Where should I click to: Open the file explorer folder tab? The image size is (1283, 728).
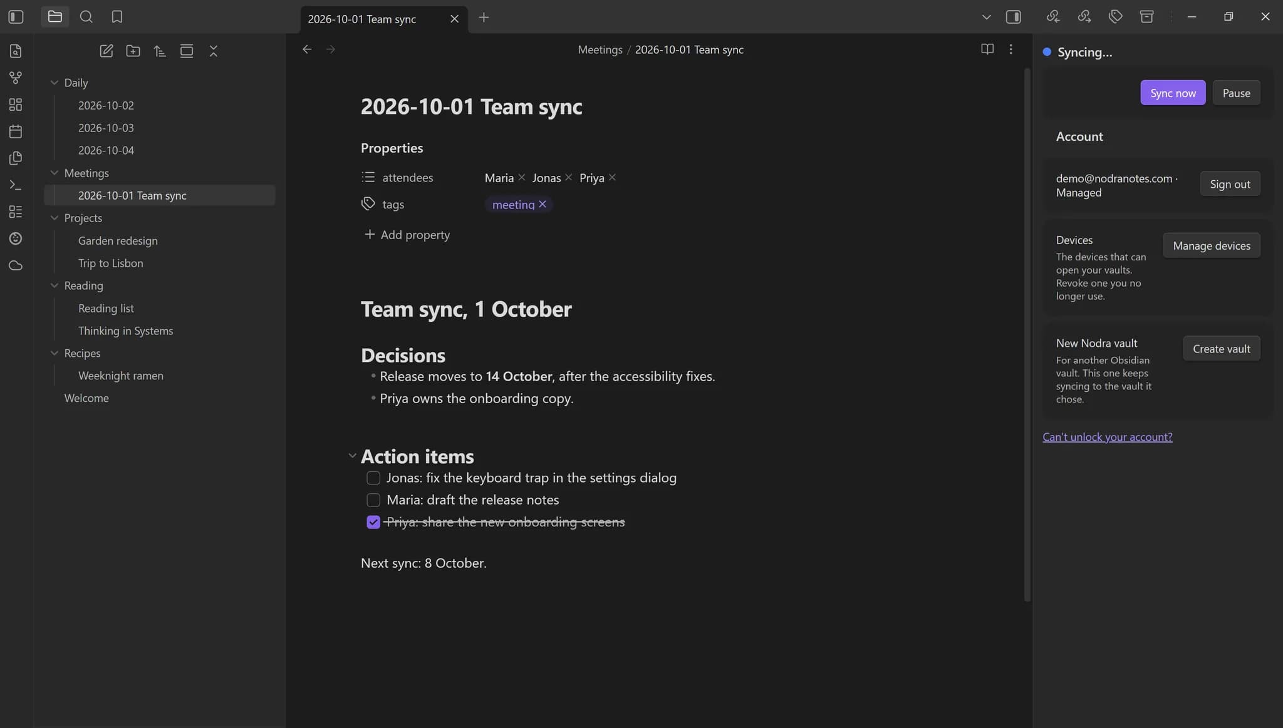coord(55,17)
